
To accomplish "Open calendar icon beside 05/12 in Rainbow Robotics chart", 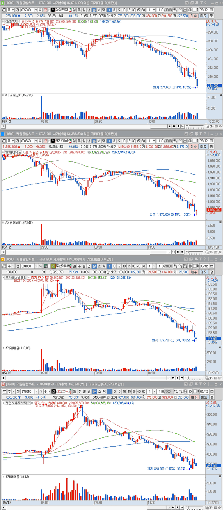I will point(212,391).
